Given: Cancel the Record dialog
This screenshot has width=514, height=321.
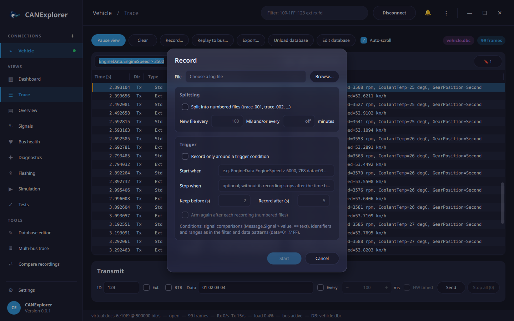Looking at the screenshot, I should [322, 259].
